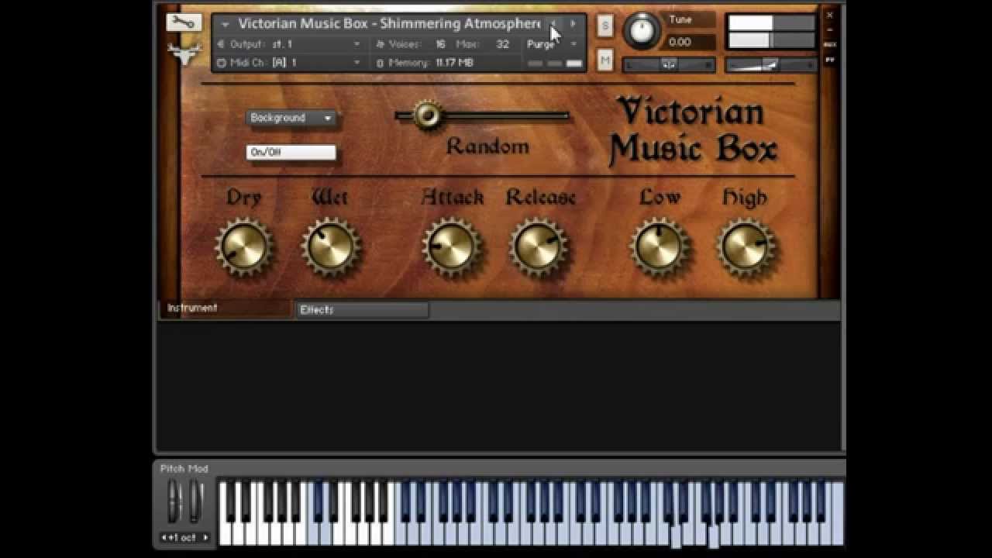Click the Random slider handle
The height and width of the screenshot is (558, 992).
[426, 115]
